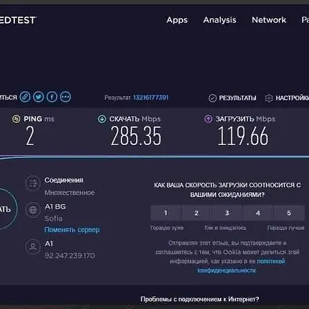Screen dimensions: 309x309
Task: Open the политикой конфиденциальности privacy link
Action: tap(241, 266)
